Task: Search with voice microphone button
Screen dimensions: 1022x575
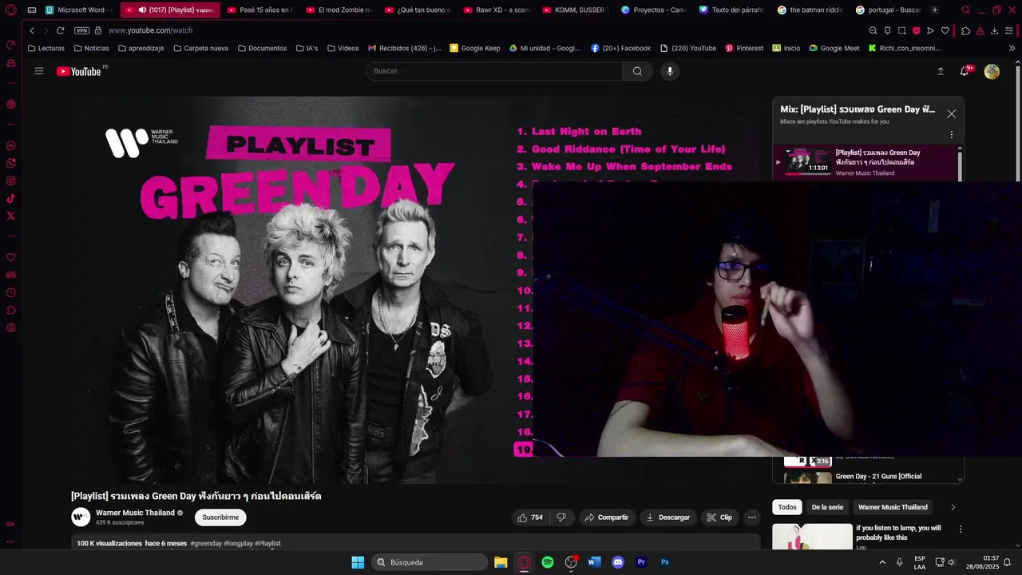Action: pyautogui.click(x=670, y=71)
